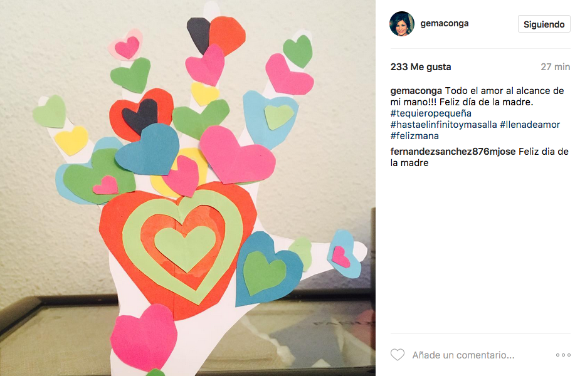Open gemaconga username in post header
575x376 pixels.
445,23
